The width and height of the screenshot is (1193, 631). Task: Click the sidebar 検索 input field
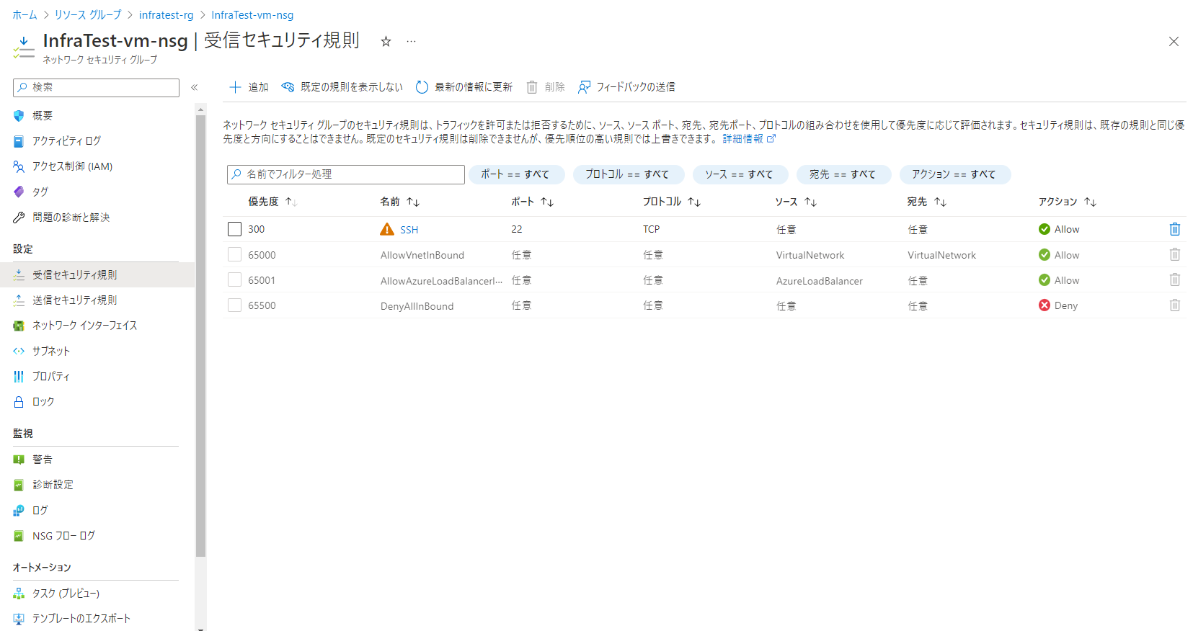96,88
